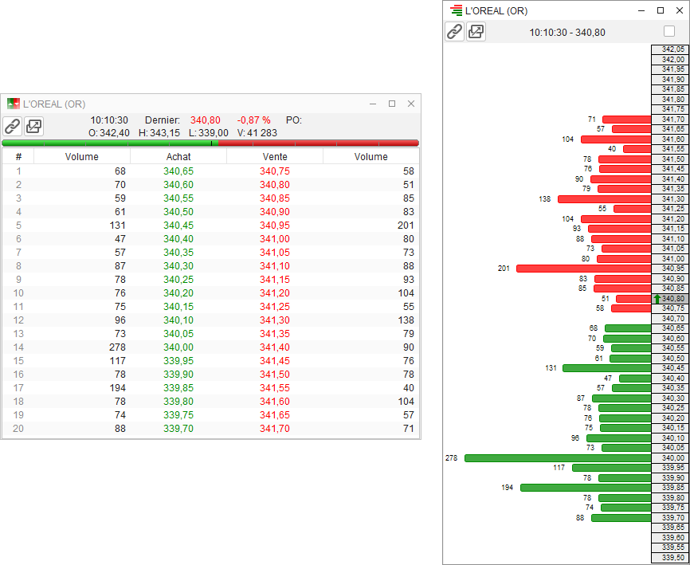Image resolution: width=690 pixels, height=565 pixels.
Task: Maximize the order book window
Action: click(392, 104)
